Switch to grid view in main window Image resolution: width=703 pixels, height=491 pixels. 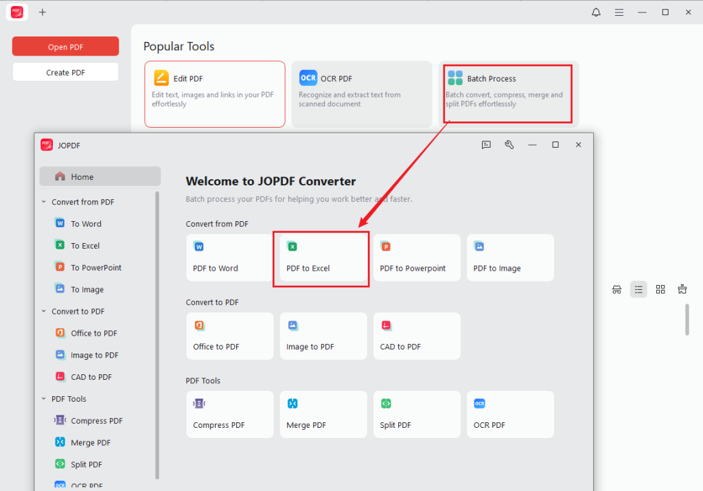click(x=660, y=289)
